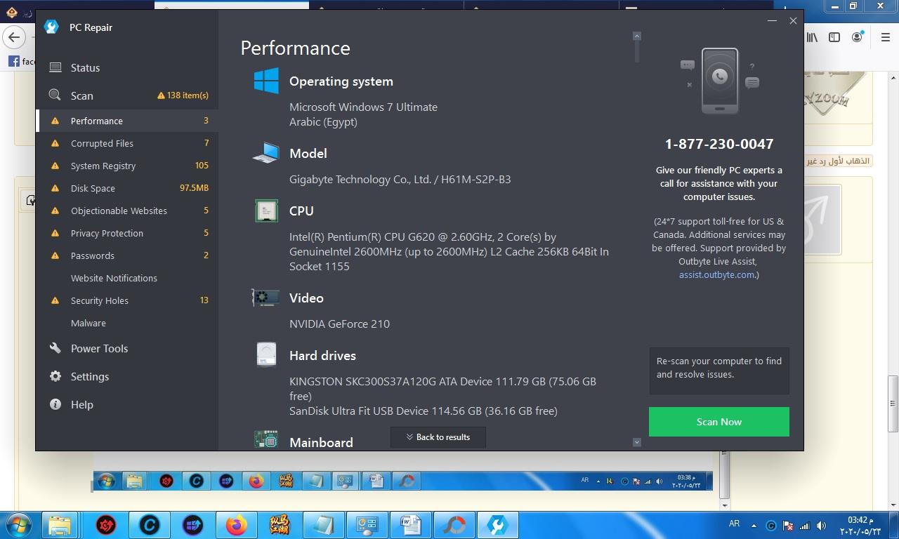Click the 'NVIDIA GeForce 210' text

click(339, 324)
